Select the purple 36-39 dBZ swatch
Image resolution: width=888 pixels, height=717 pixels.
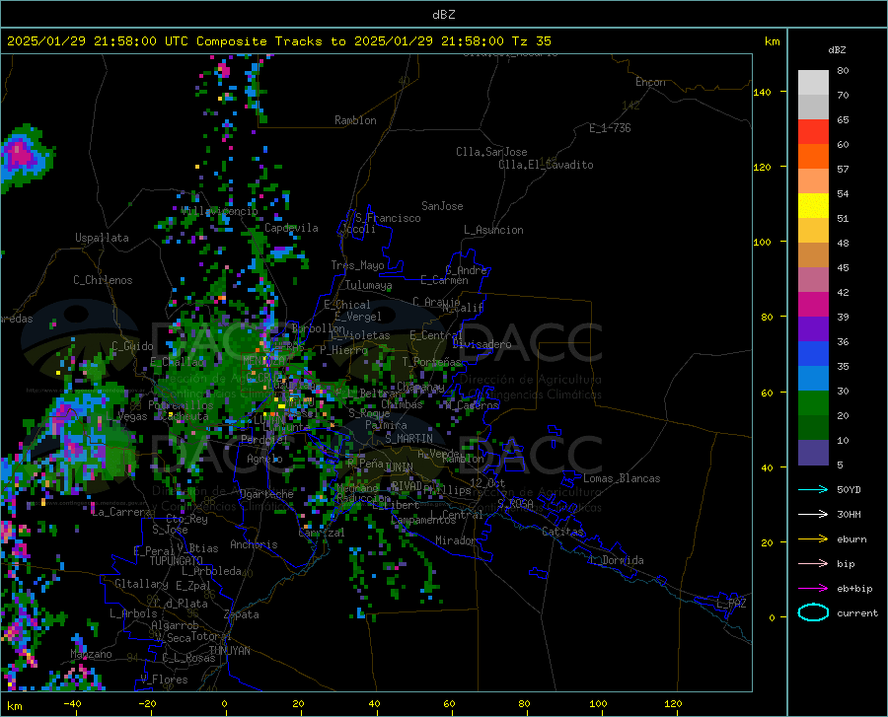[813, 329]
